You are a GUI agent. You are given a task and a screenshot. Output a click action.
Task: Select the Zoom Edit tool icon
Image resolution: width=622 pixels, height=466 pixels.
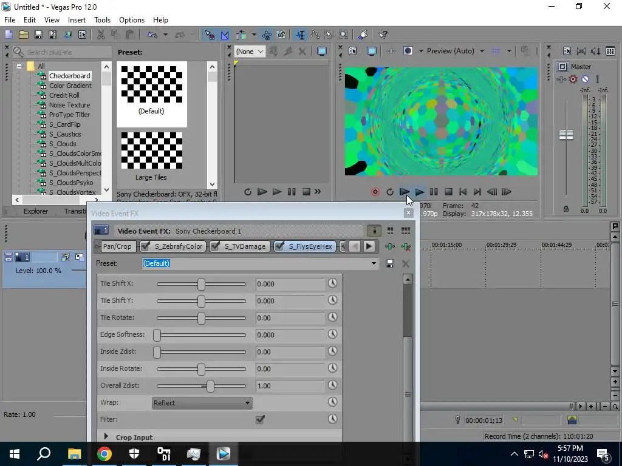click(x=344, y=35)
